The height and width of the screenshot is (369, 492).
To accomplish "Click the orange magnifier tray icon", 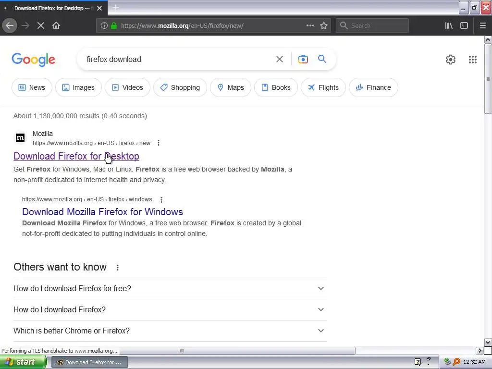I will coord(456,362).
